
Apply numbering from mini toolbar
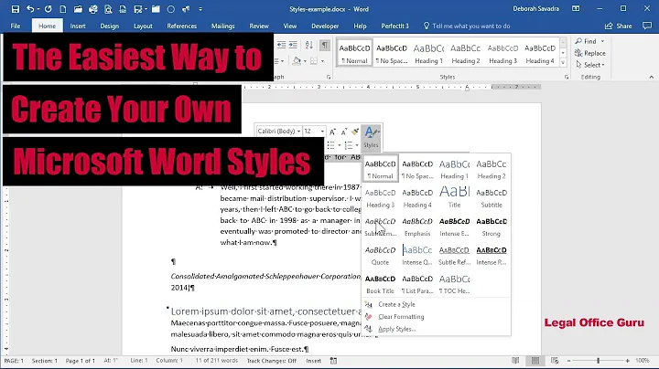click(349, 145)
